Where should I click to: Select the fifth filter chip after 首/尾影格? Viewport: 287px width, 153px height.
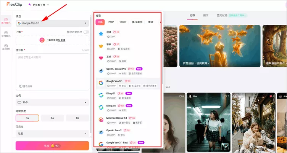[150, 22]
